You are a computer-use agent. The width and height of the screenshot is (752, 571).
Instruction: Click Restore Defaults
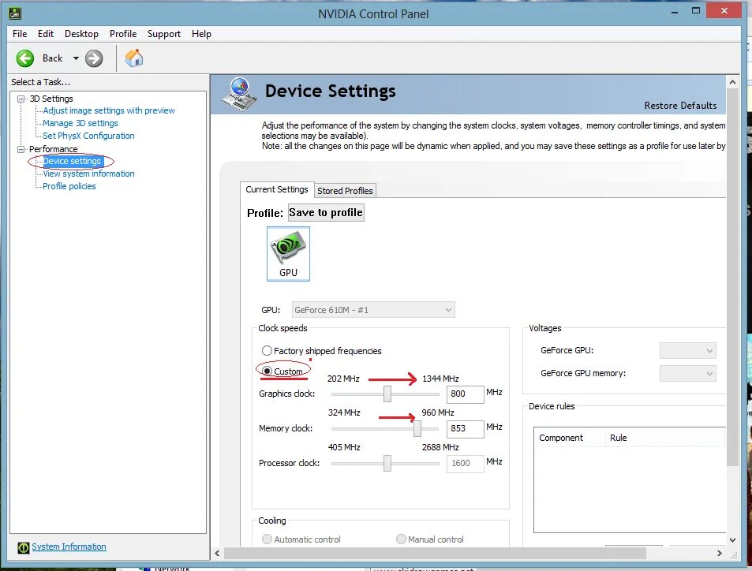[680, 106]
